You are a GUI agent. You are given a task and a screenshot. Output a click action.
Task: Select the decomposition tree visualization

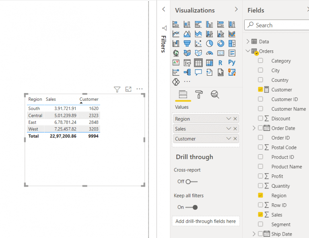pyautogui.click(x=187, y=72)
